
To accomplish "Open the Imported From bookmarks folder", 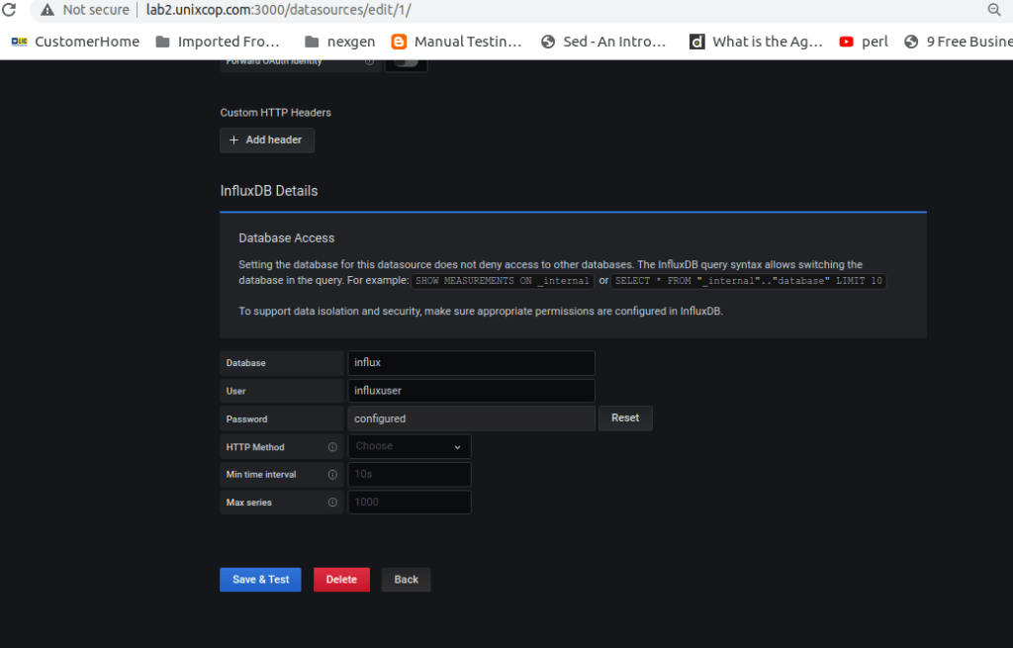I will [218, 42].
